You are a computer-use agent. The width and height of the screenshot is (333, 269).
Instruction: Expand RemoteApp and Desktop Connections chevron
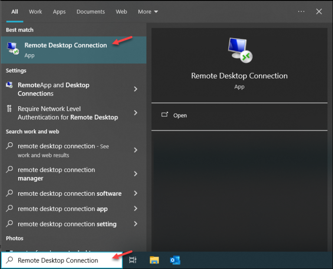(135, 89)
